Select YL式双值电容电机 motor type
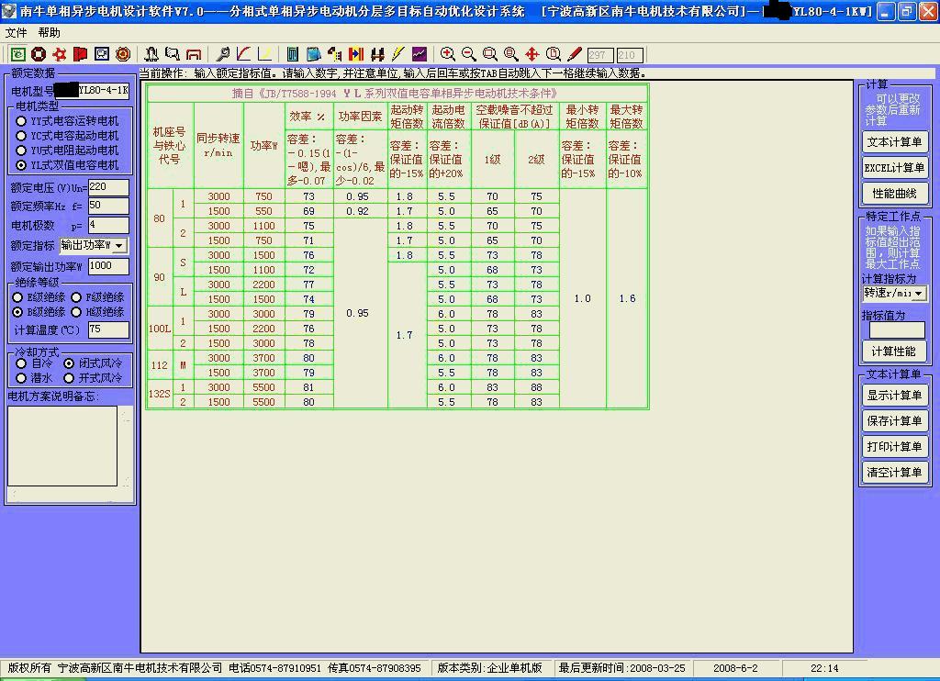The image size is (940, 681). tap(67, 165)
